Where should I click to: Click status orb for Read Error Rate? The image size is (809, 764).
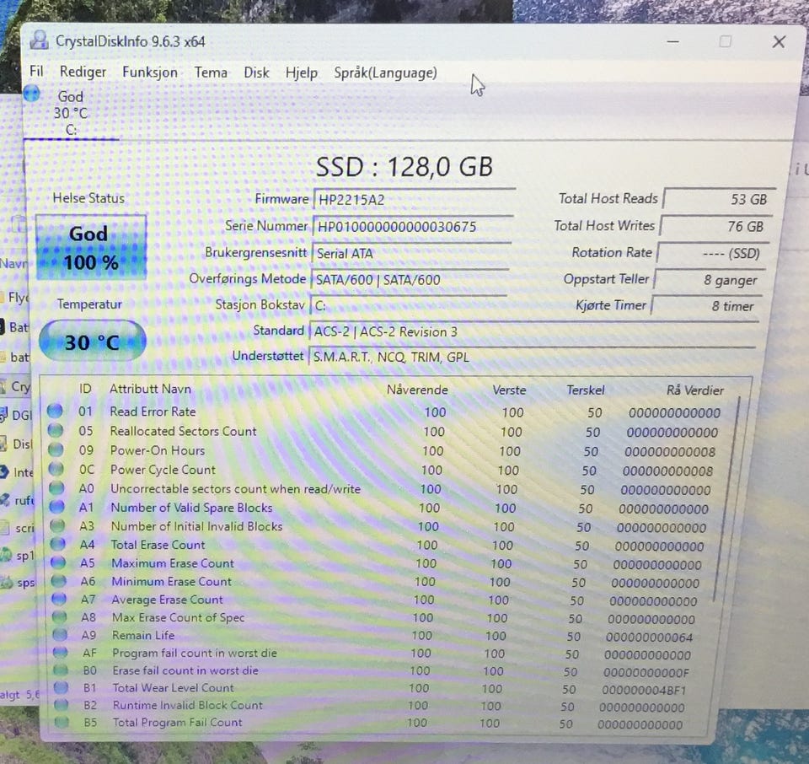[56, 411]
